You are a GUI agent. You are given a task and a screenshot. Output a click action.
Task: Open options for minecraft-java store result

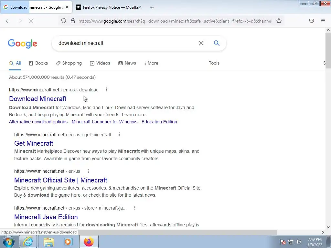click(135, 208)
